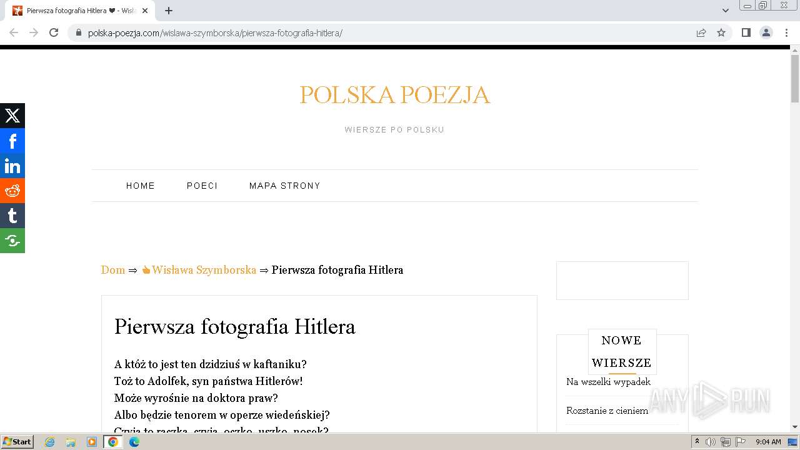Launch Internet Explorer from taskbar

(x=50, y=442)
